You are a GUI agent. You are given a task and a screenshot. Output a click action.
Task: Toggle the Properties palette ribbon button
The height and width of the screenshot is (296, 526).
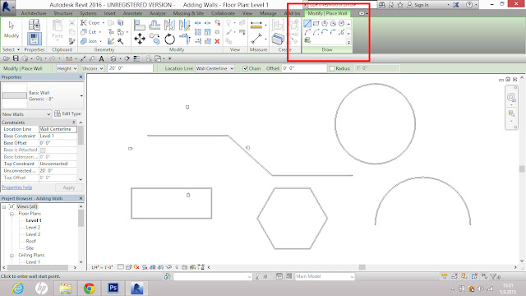tap(35, 39)
